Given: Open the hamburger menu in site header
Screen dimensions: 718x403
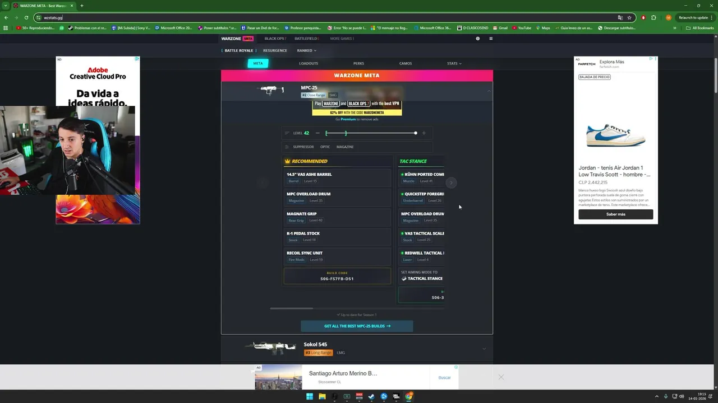Looking at the screenshot, I should point(491,39).
